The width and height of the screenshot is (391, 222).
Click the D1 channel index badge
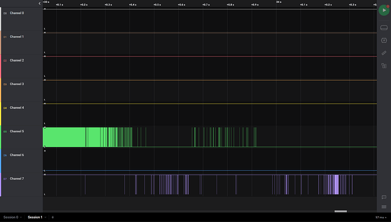5,37
